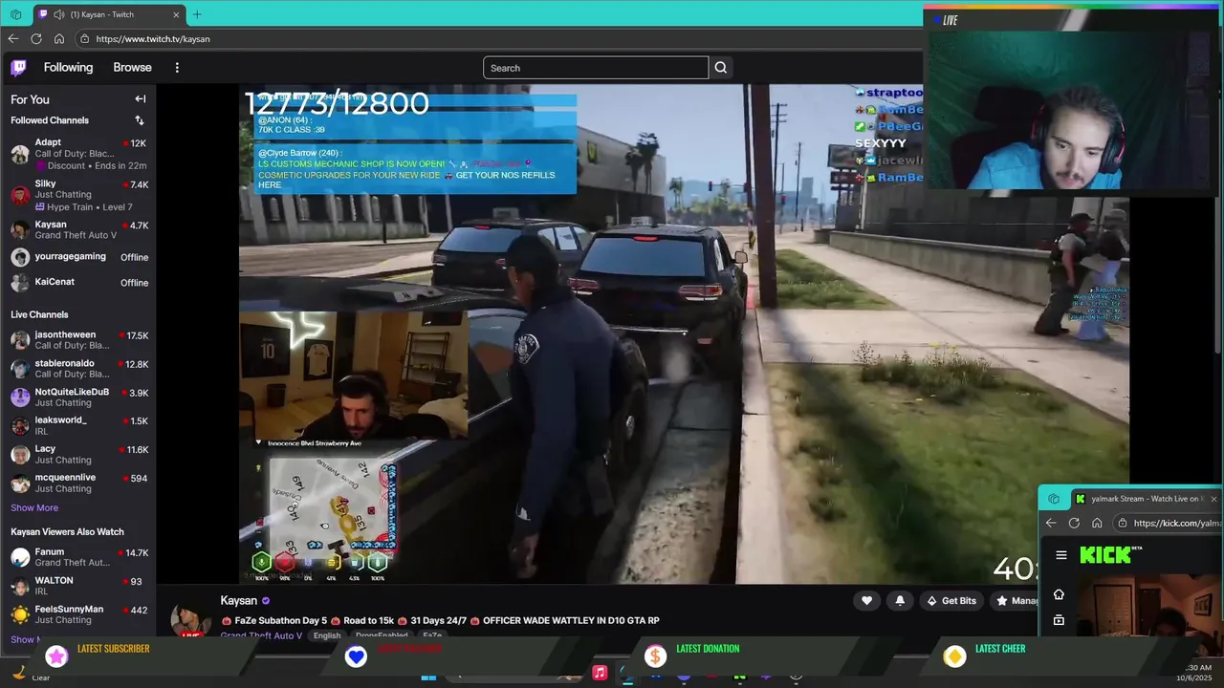The width and height of the screenshot is (1224, 688).
Task: Click the Get Bits button
Action: tap(951, 600)
